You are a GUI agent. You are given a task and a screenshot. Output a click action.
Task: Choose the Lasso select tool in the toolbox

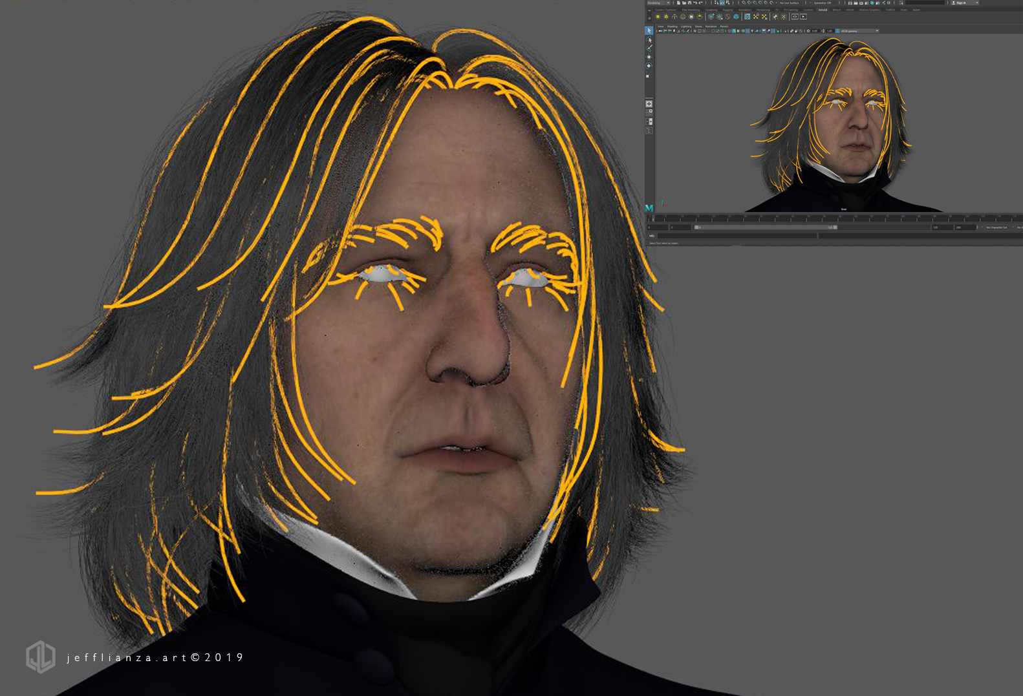pos(649,39)
